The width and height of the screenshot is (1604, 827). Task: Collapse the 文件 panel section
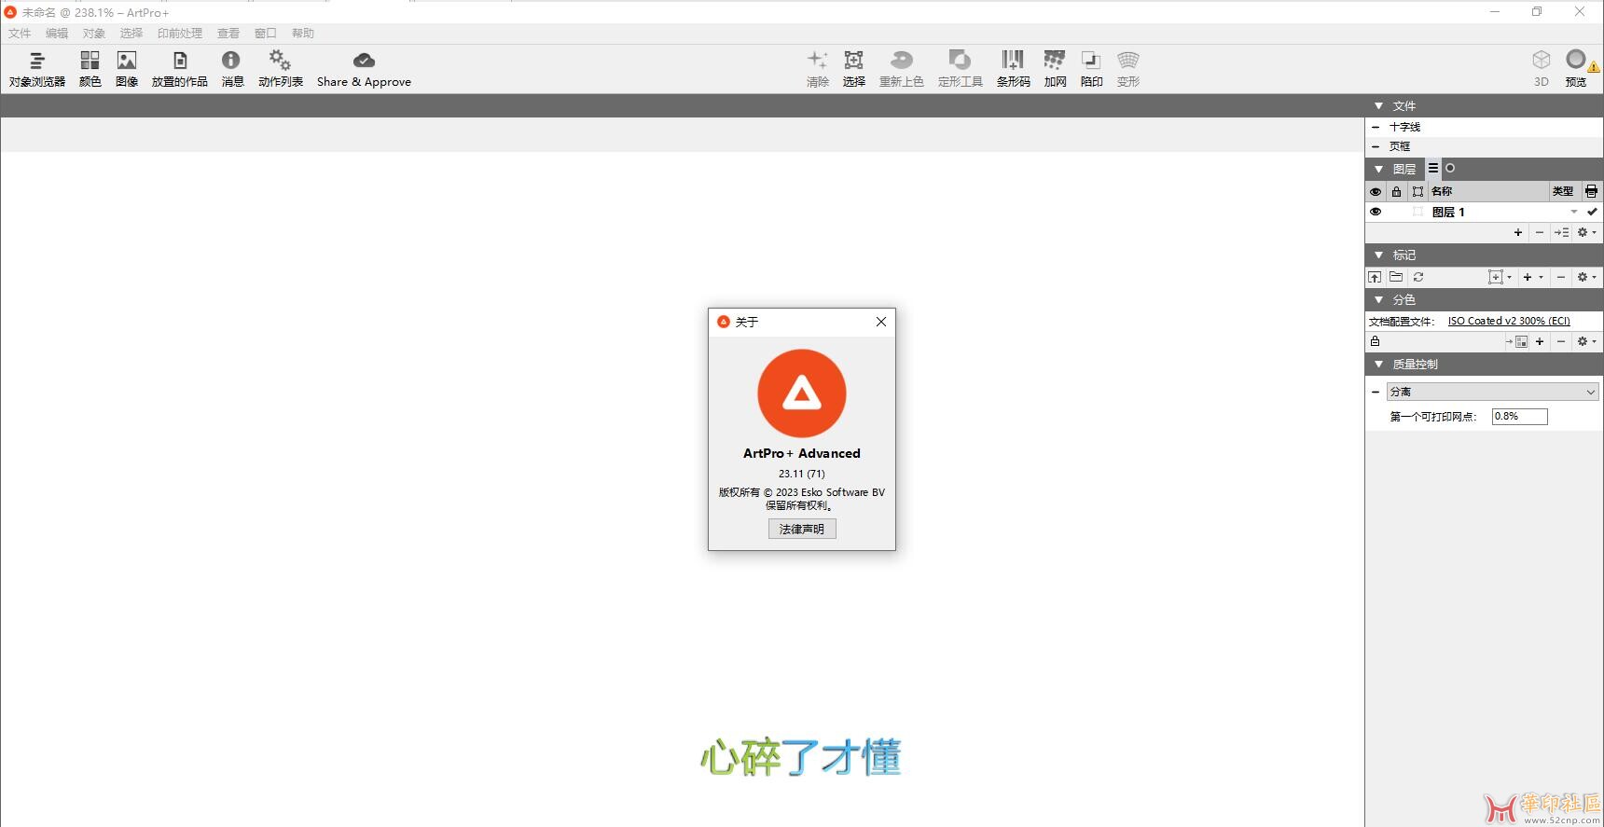(x=1378, y=106)
